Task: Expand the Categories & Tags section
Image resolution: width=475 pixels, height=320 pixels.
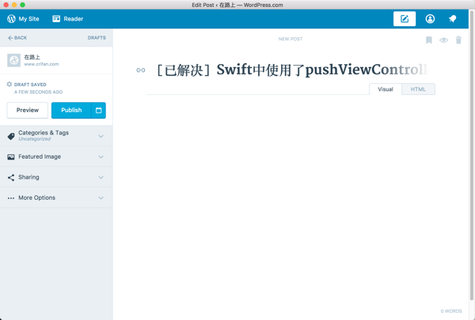Action: pyautogui.click(x=56, y=136)
